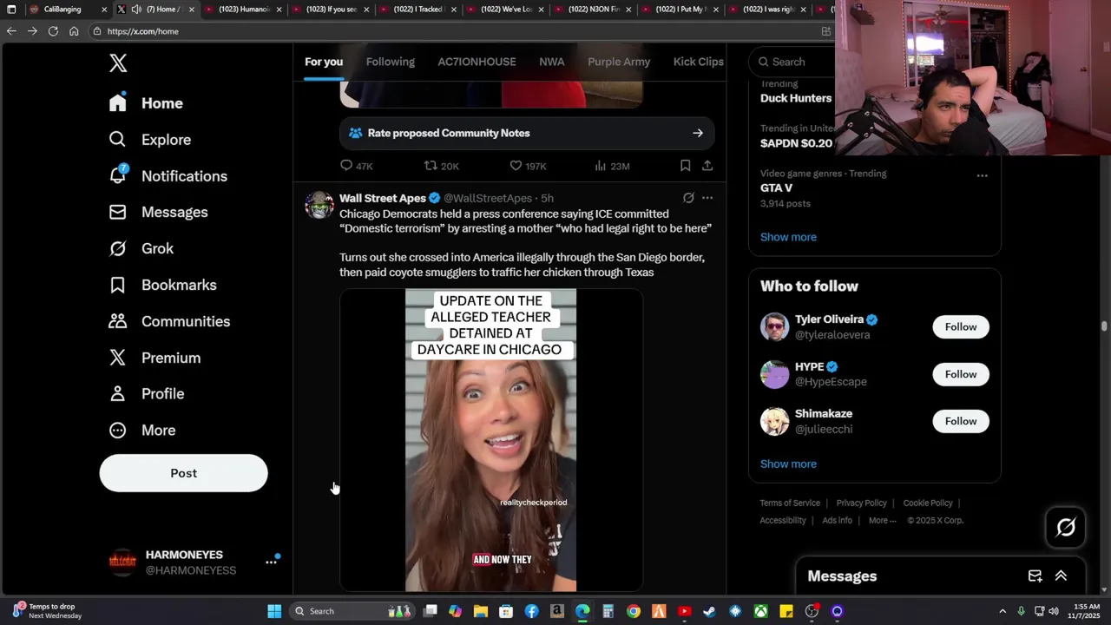Open Bookmarks in the sidebar
Viewport: 1111px width, 625px height.
[162, 285]
